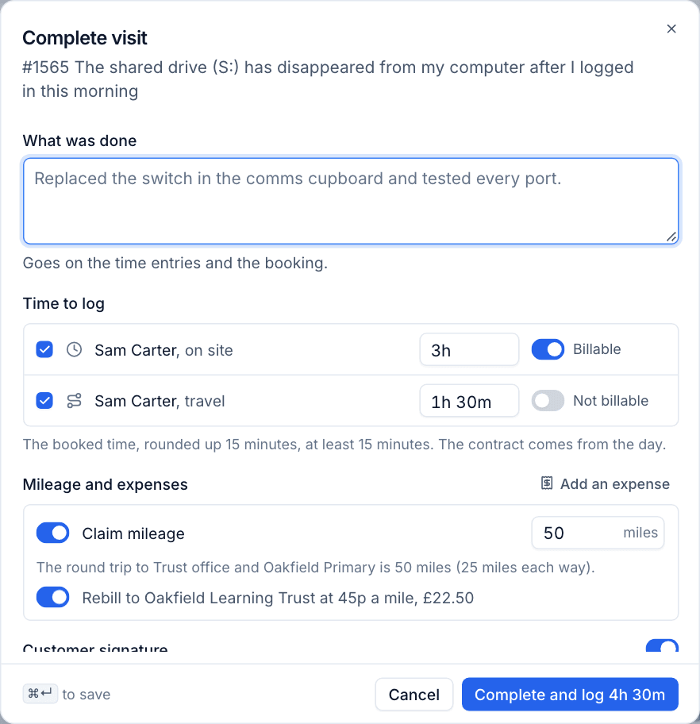Viewport: 700px width, 724px height.
Task: Click the receipt icon next to Add an expense
Action: (547, 483)
